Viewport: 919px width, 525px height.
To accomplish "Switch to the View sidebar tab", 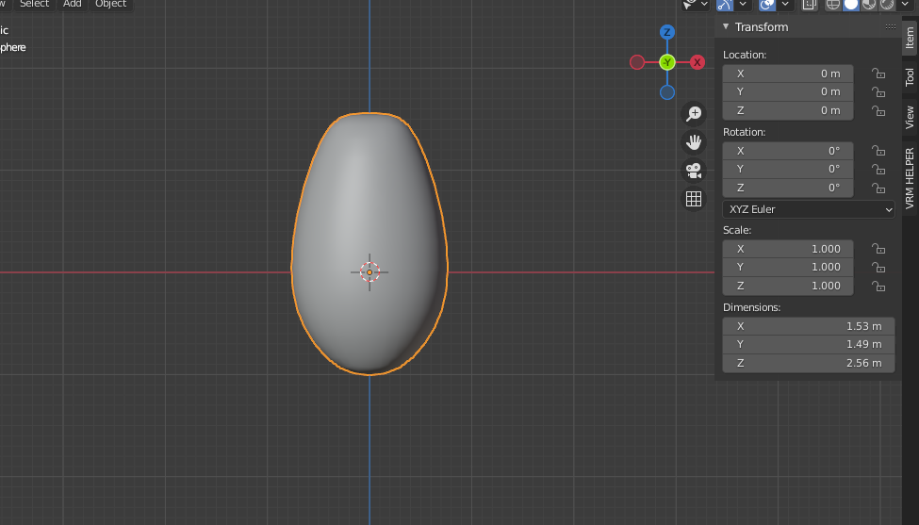I will [x=910, y=117].
